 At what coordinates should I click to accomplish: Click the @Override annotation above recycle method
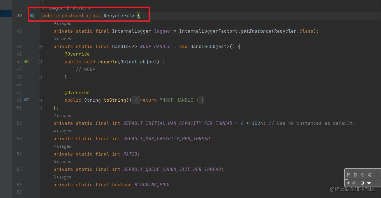pos(77,54)
